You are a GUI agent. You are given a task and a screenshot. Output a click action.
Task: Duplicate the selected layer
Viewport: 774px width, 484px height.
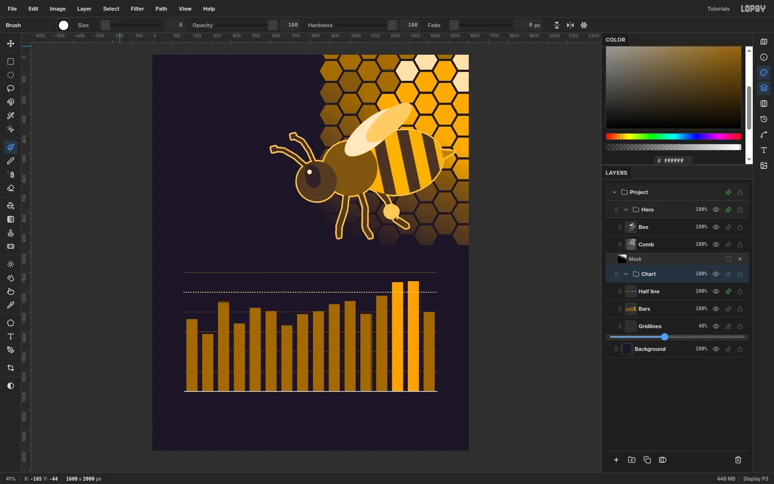coord(647,460)
